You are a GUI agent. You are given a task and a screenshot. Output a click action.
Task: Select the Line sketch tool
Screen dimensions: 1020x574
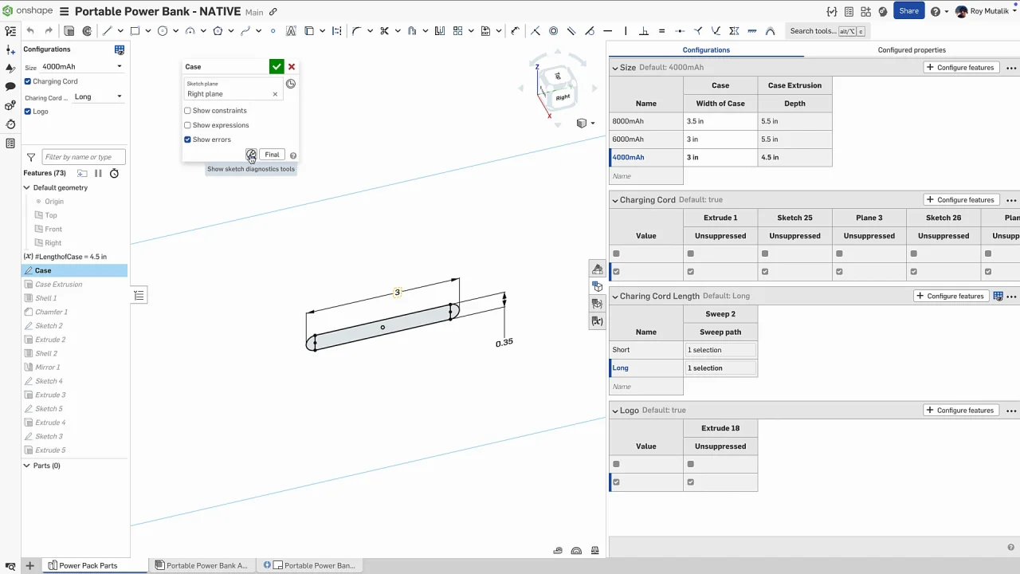(x=108, y=31)
